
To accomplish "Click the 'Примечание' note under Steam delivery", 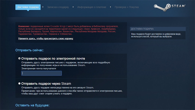I will coord(72,92).
